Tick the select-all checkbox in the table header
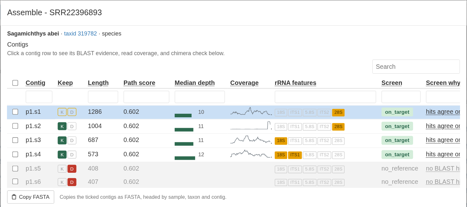The height and width of the screenshot is (207, 467). 15,83
